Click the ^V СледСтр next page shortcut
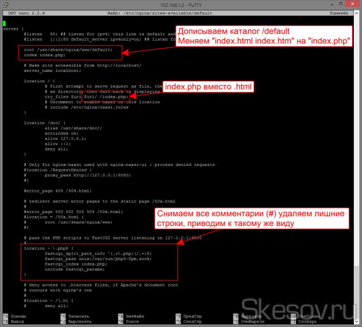Viewport: 362px width, 327px height. [191, 322]
